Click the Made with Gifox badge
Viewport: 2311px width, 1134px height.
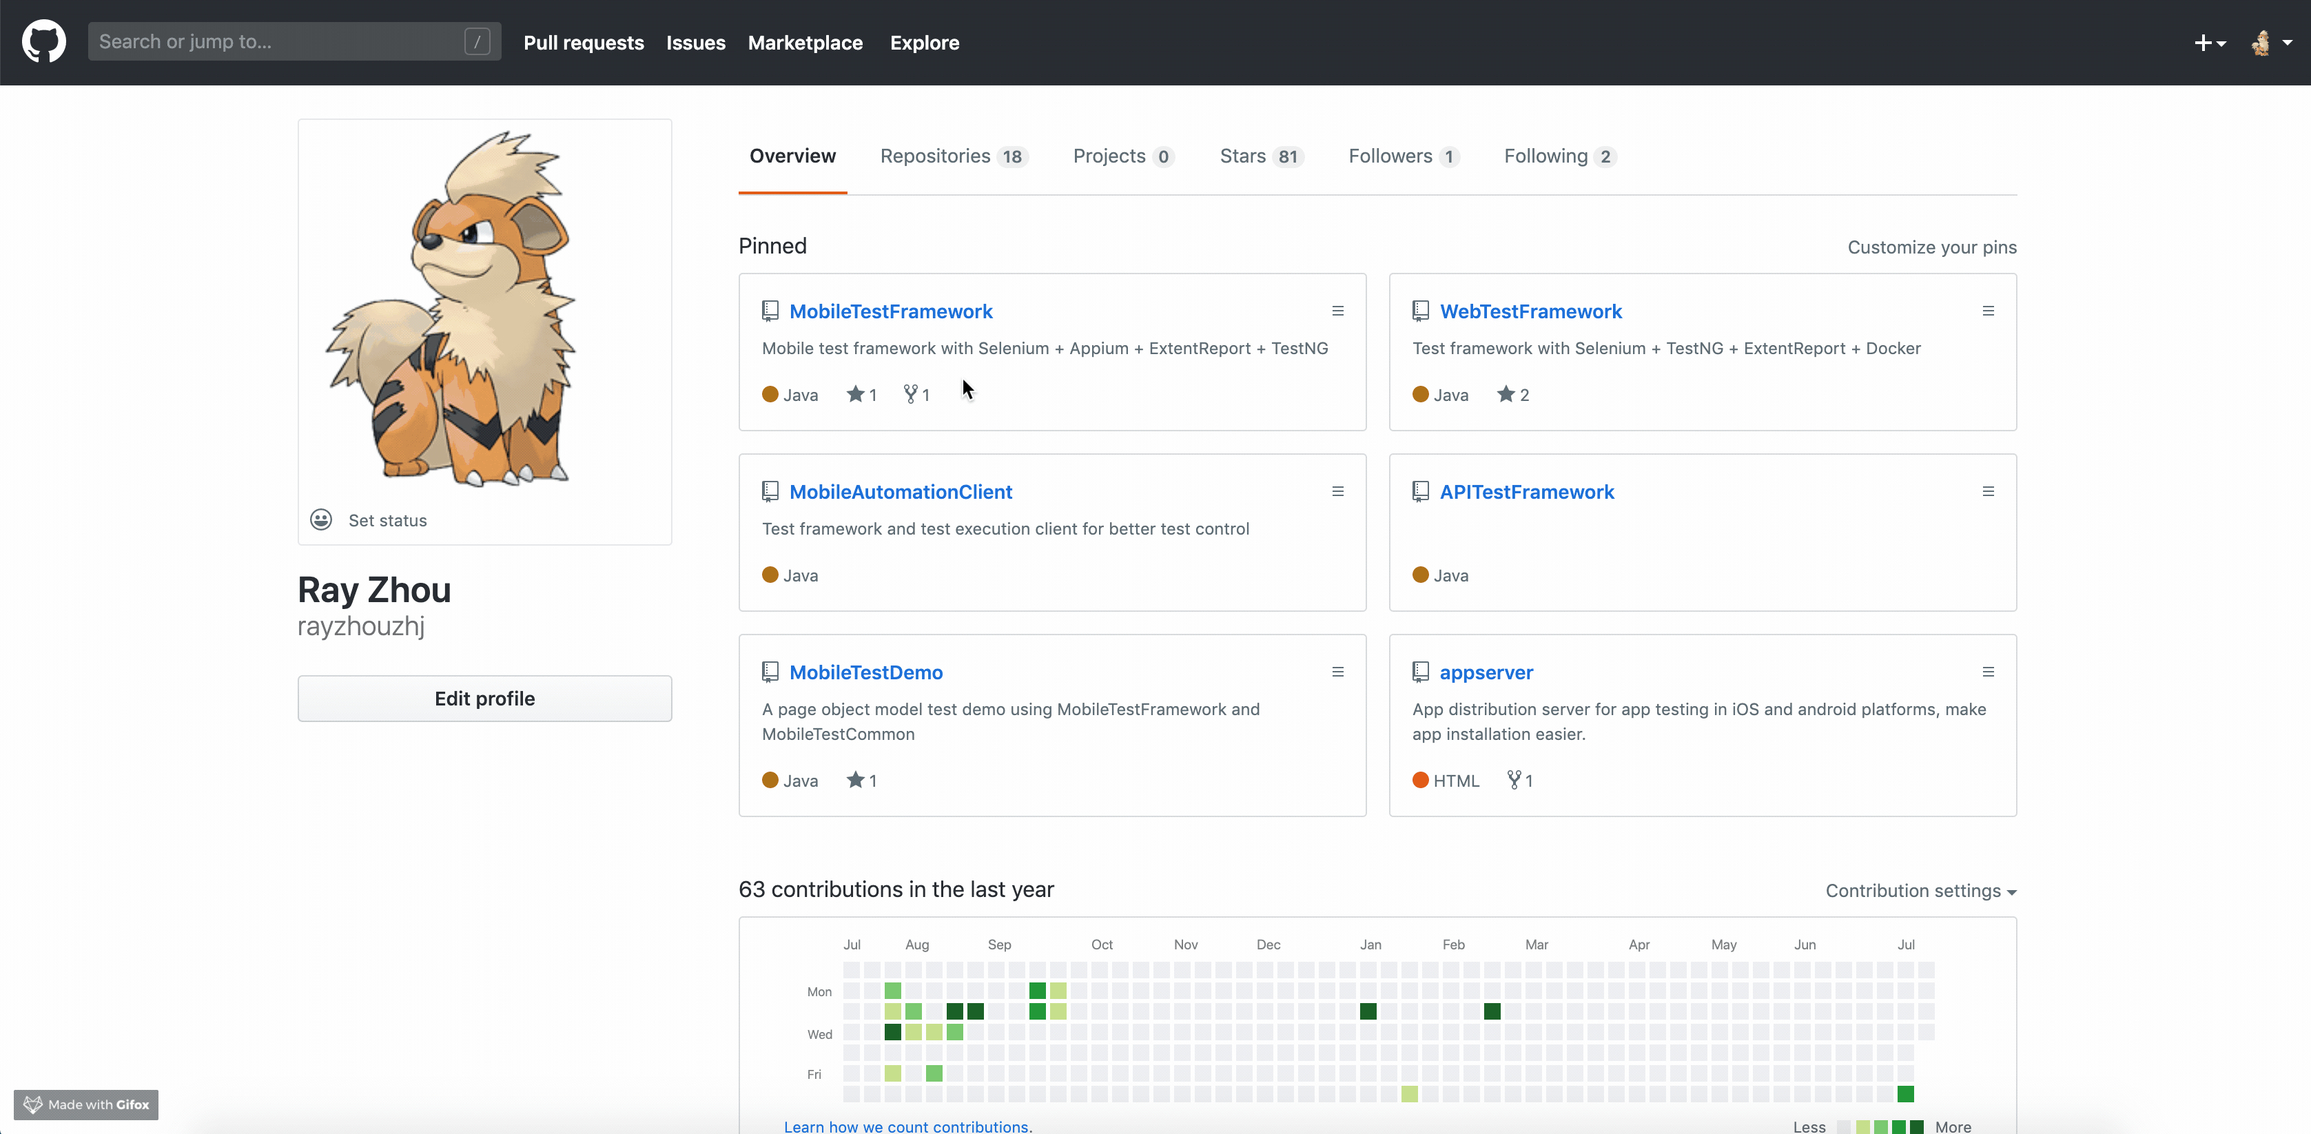[86, 1104]
